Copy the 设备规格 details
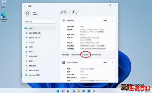Screen dimensions: 152x93 click(x=105, y=20)
